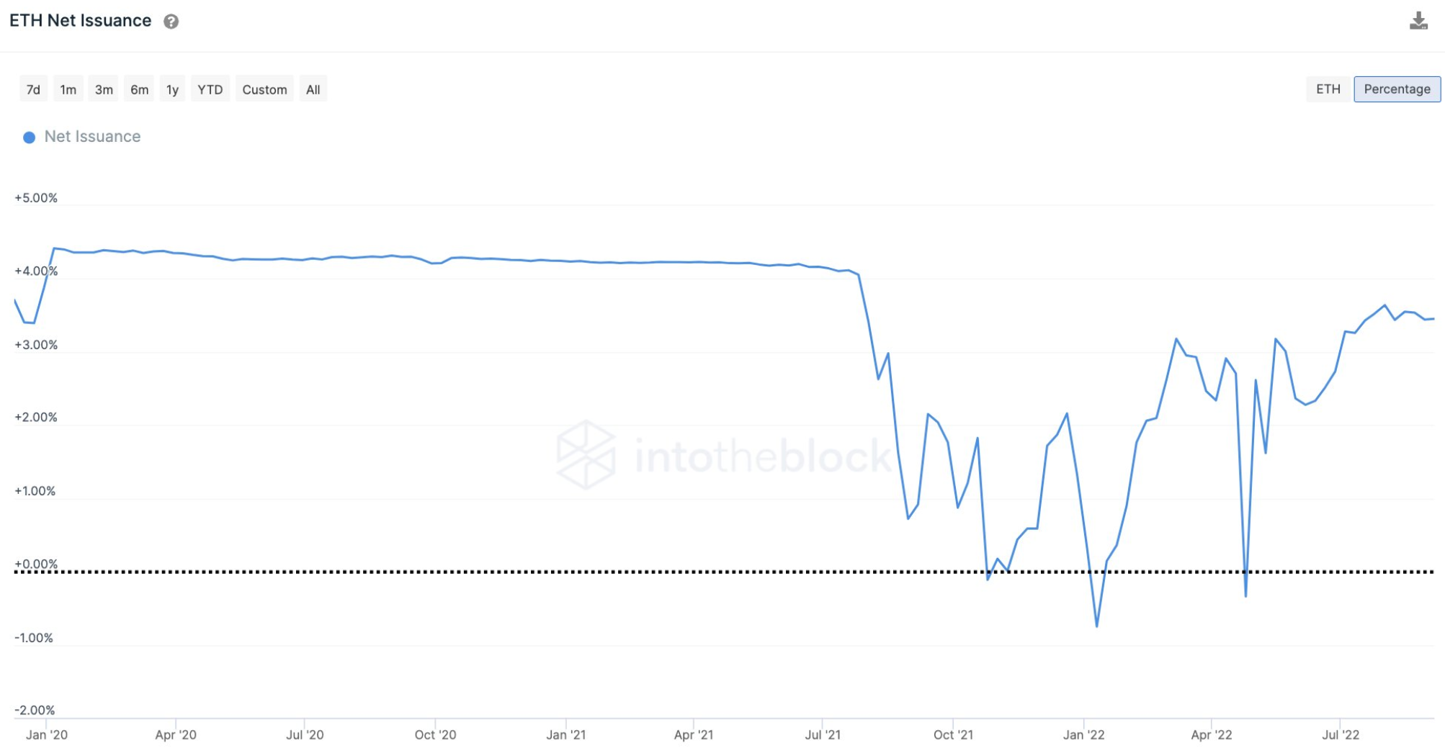Click the Oct '20 x-axis label
The height and width of the screenshot is (751, 1445).
click(435, 734)
